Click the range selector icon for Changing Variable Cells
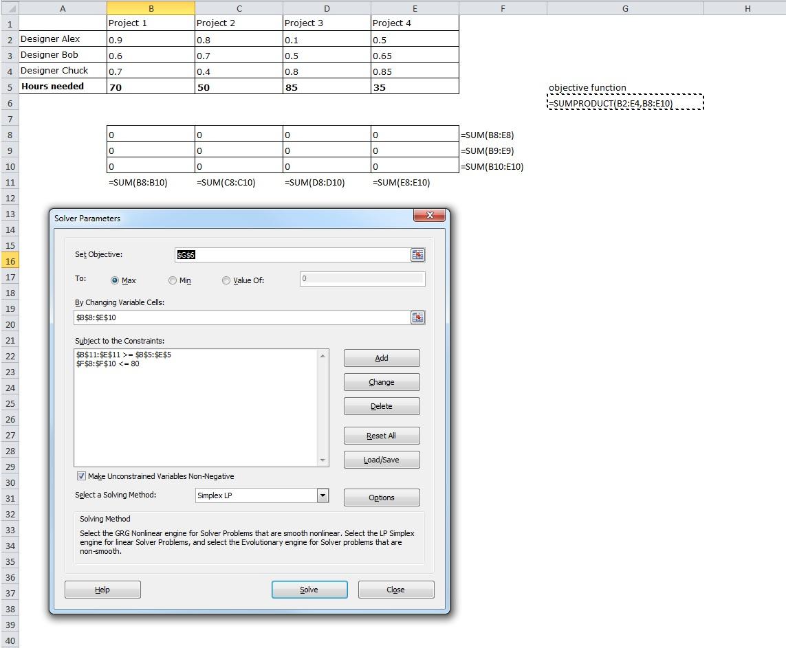The height and width of the screenshot is (648, 786). [x=417, y=317]
